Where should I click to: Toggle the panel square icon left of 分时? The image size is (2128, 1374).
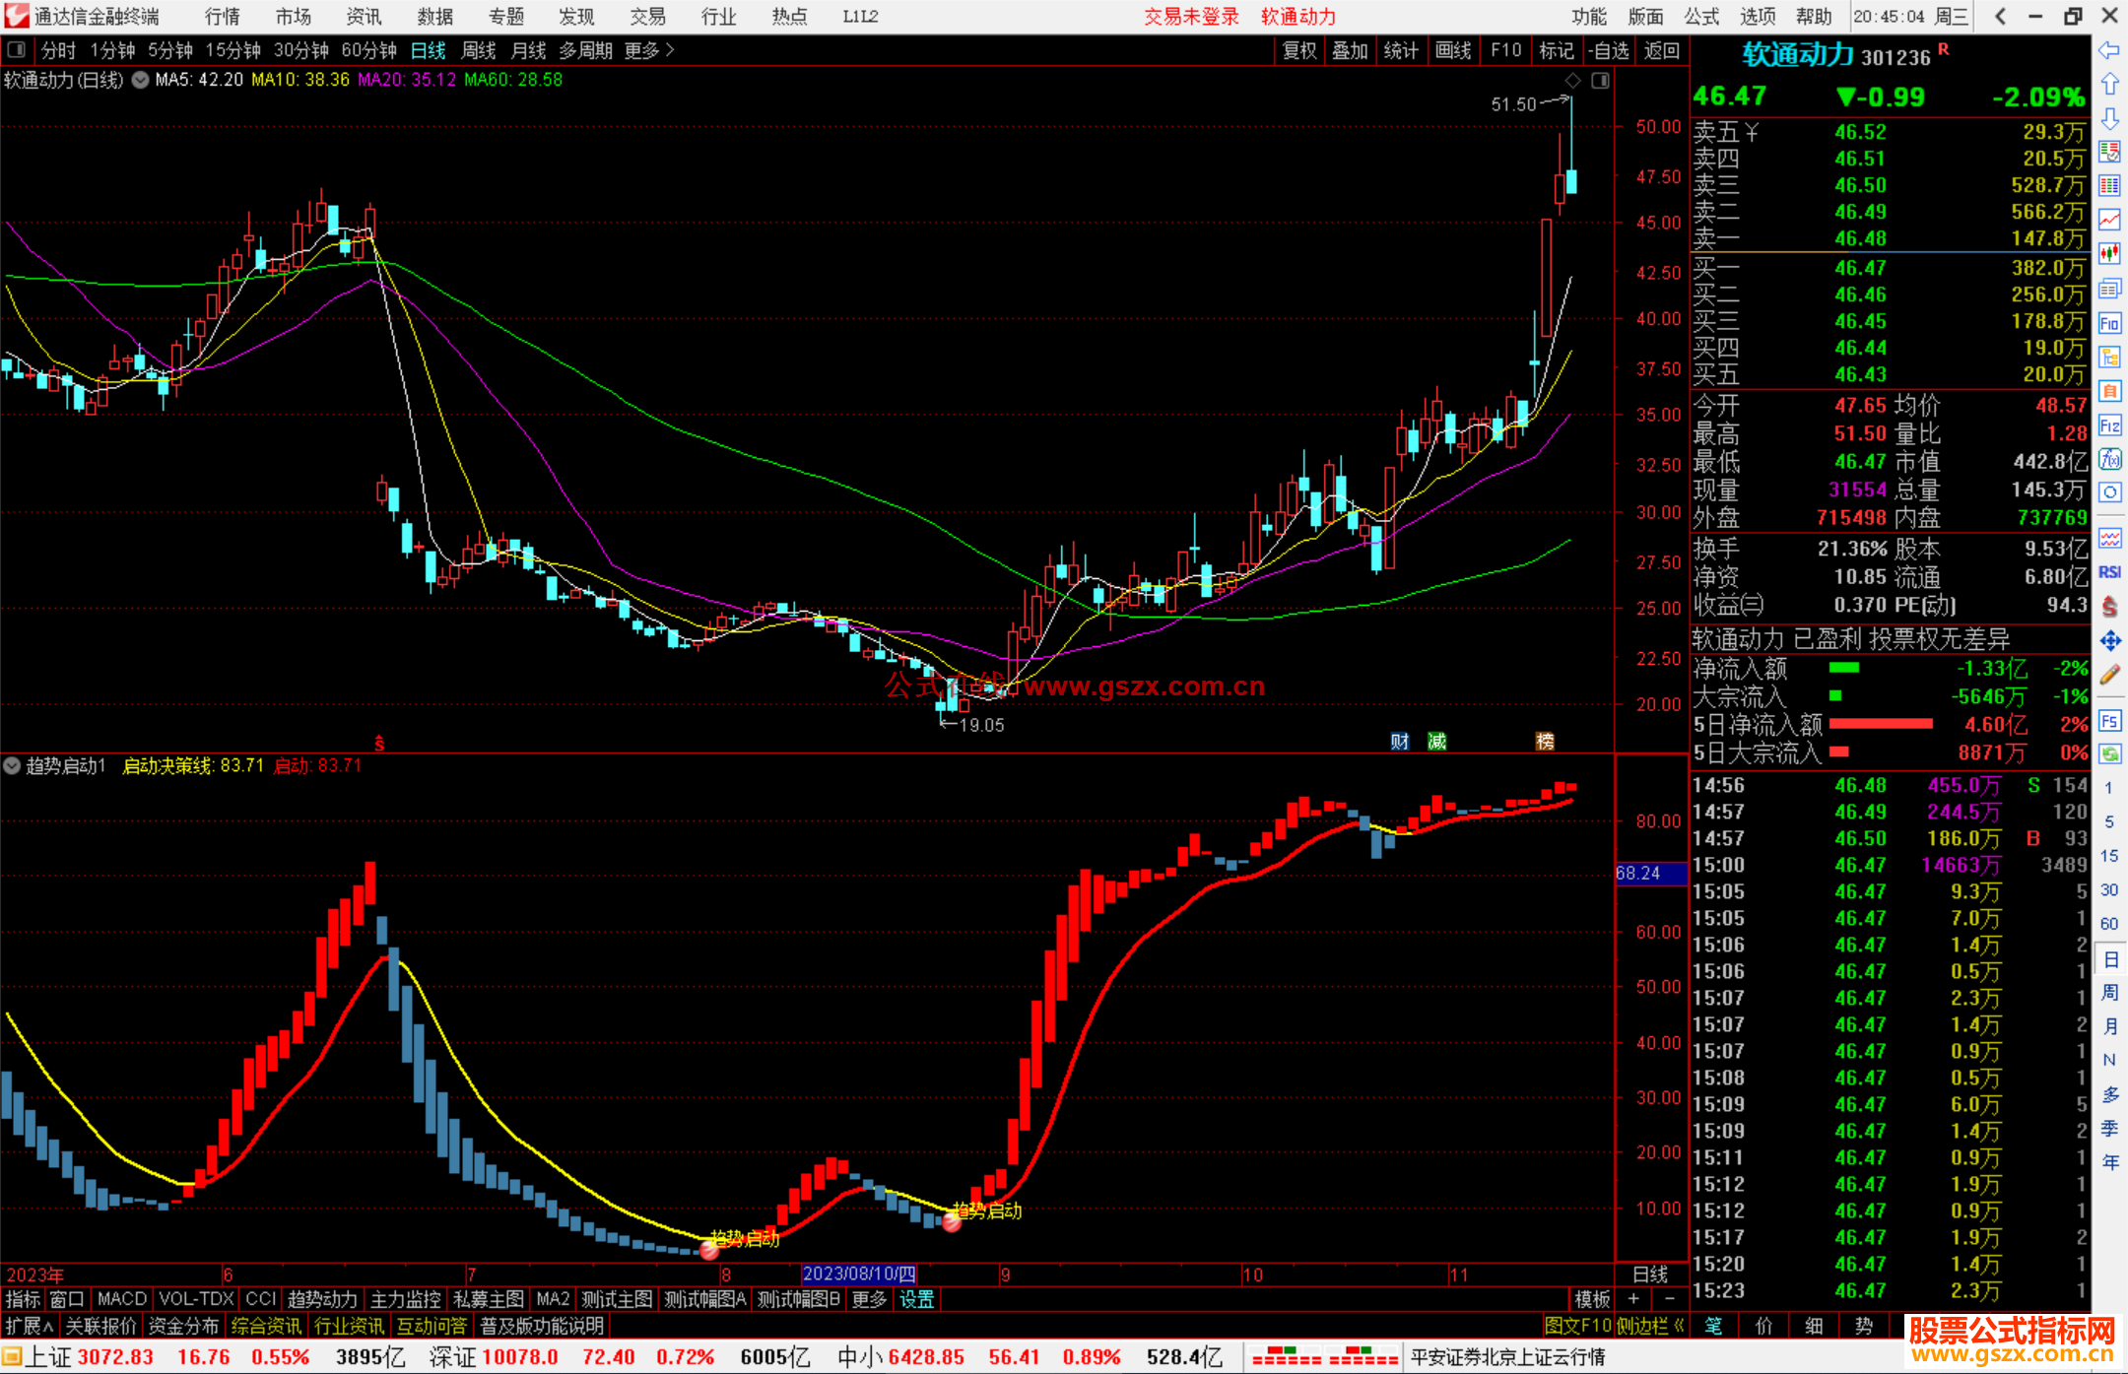[x=17, y=50]
